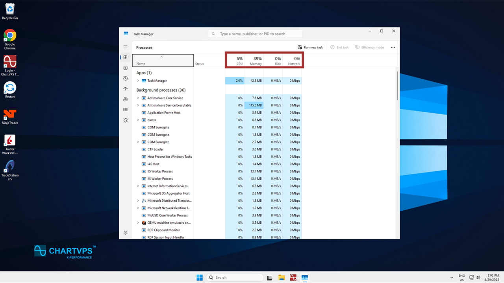This screenshot has height=283, width=504.
Task: Go to Startup apps sidebar icon
Action: click(x=126, y=89)
